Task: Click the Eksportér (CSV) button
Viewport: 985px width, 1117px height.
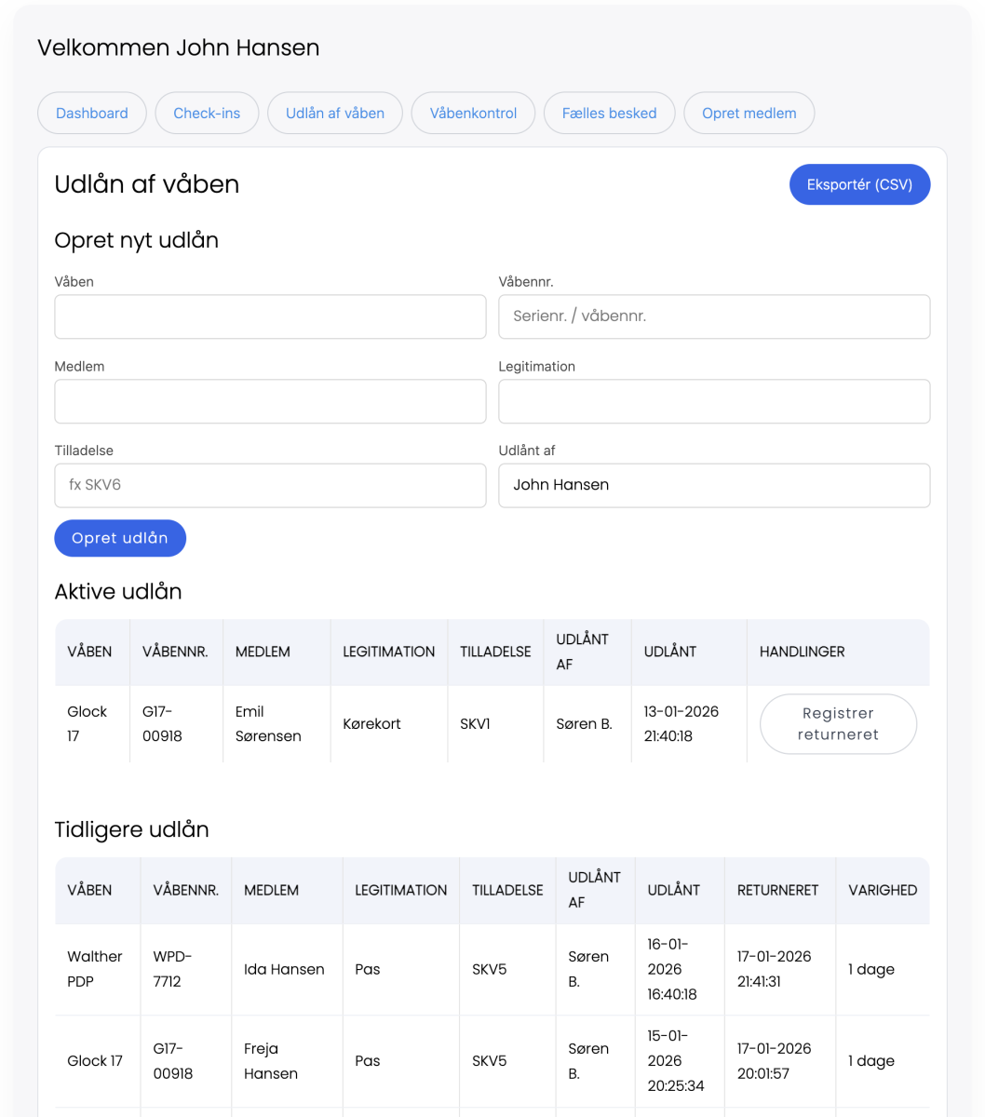Action: point(858,185)
